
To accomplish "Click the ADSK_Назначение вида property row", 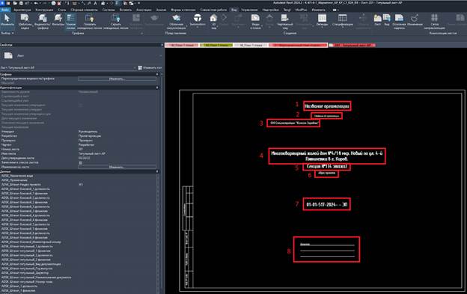I will 78,176.
